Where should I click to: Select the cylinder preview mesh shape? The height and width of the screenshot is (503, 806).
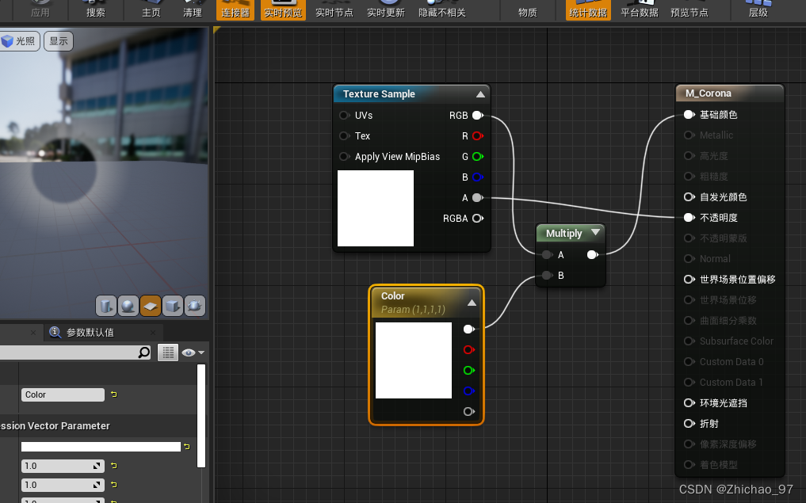(105, 306)
